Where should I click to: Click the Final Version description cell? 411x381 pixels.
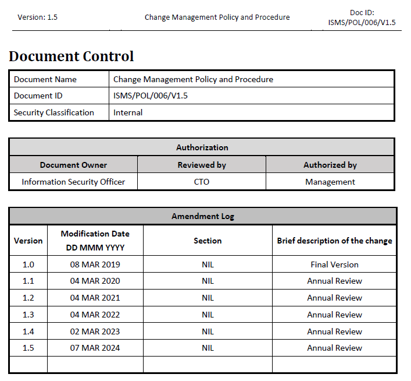tap(334, 264)
